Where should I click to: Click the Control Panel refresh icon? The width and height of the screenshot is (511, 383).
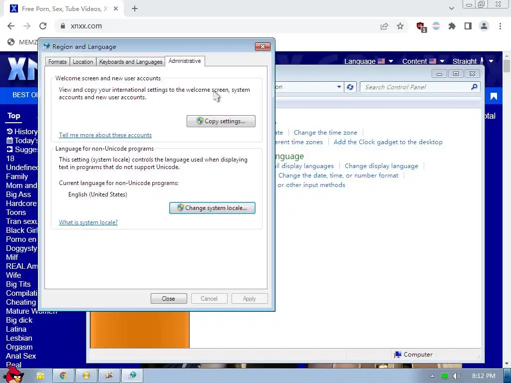(x=350, y=87)
